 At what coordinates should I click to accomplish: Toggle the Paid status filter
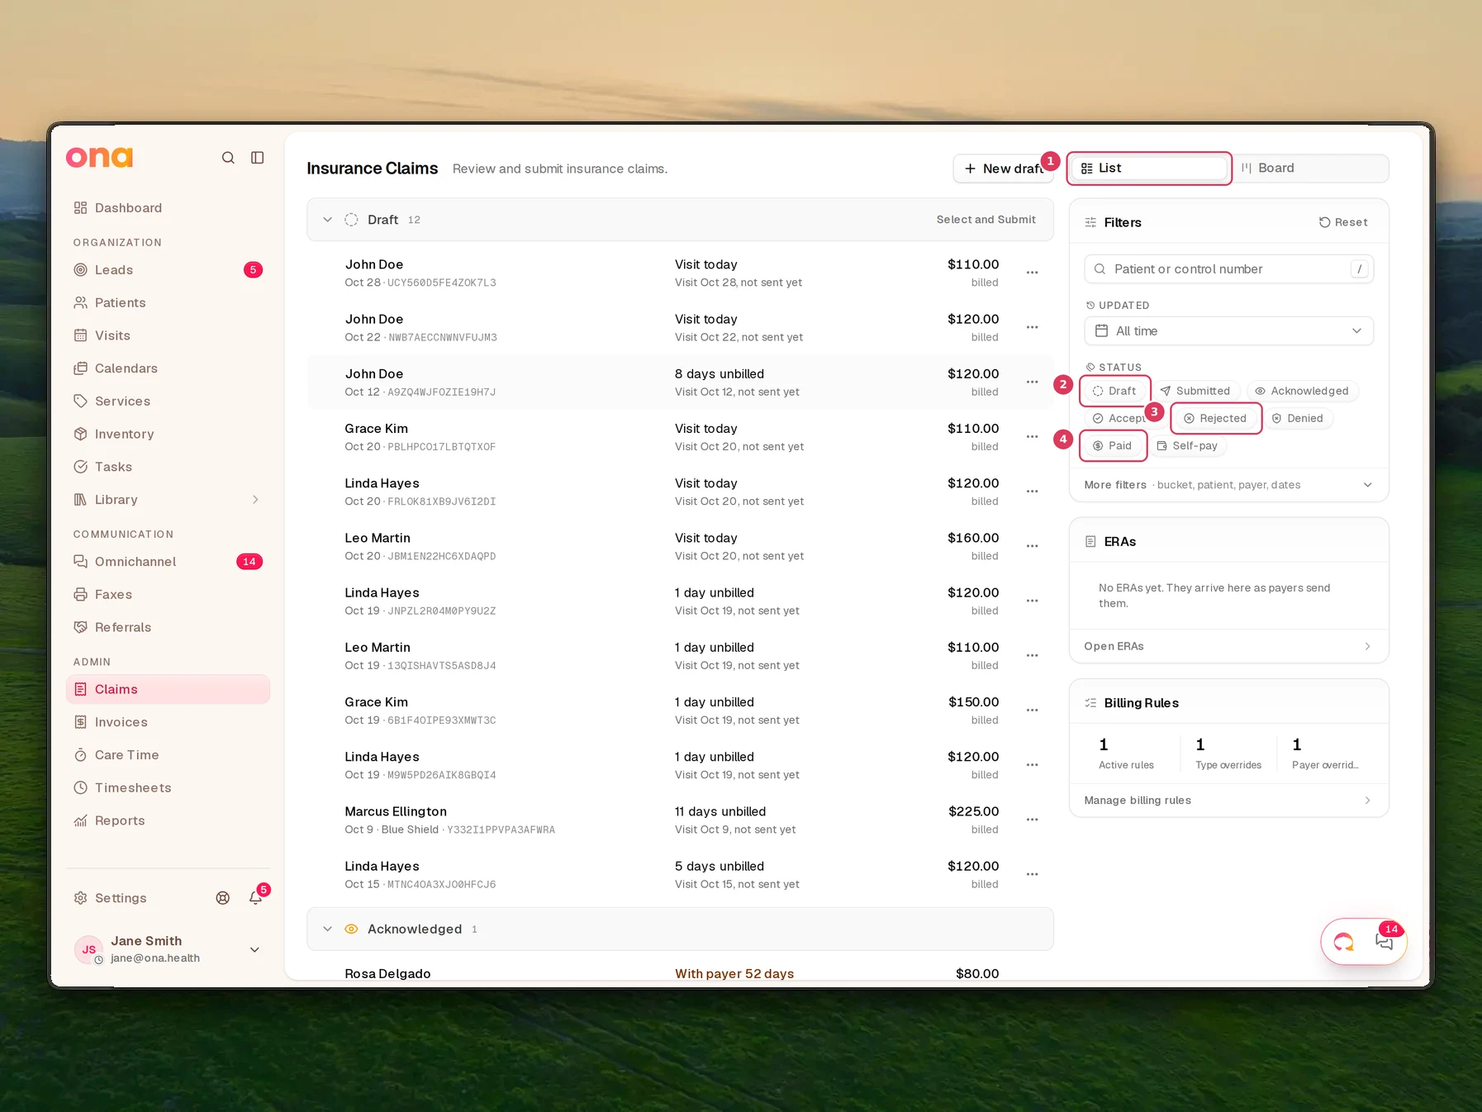pyautogui.click(x=1113, y=446)
